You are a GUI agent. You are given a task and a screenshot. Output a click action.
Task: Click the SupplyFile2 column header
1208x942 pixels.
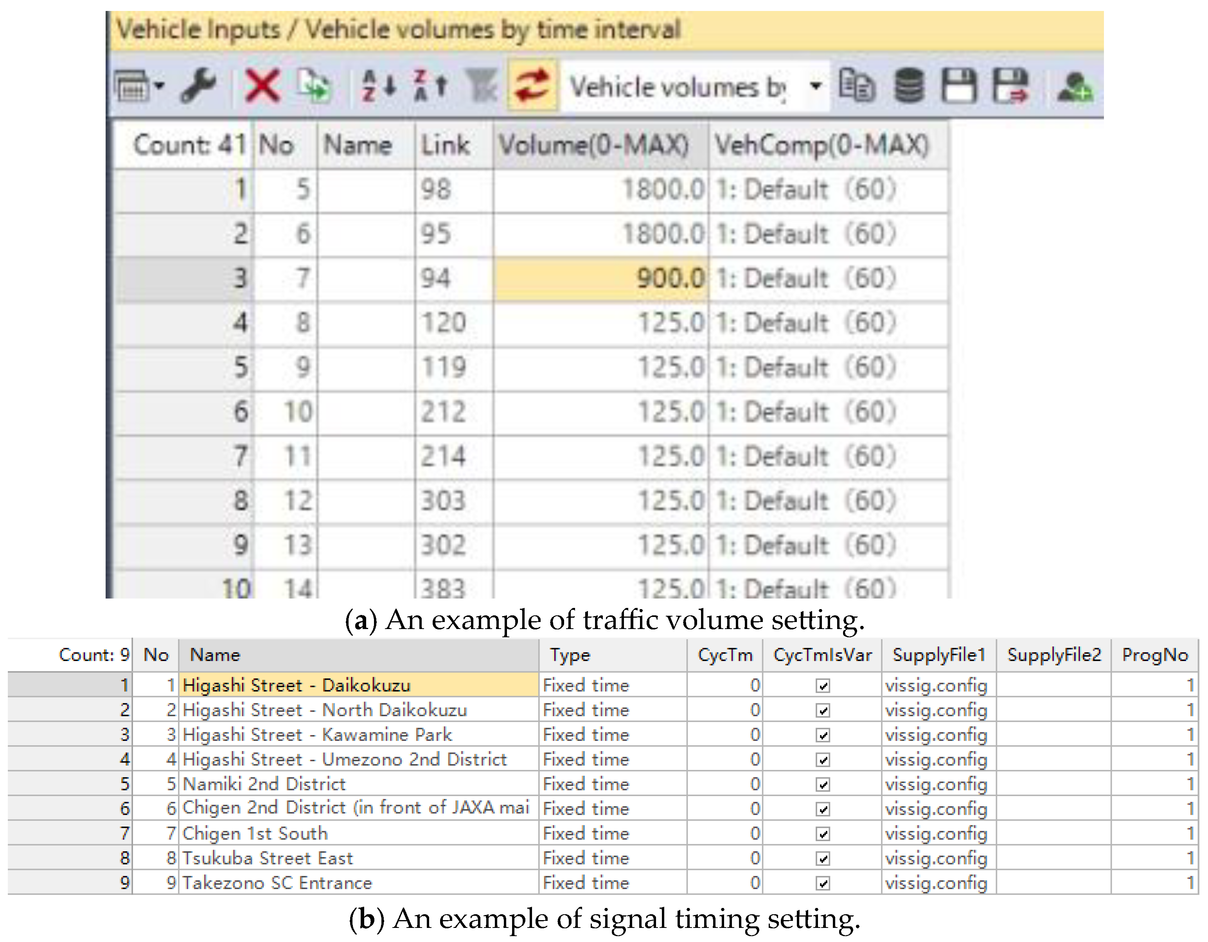click(1054, 655)
